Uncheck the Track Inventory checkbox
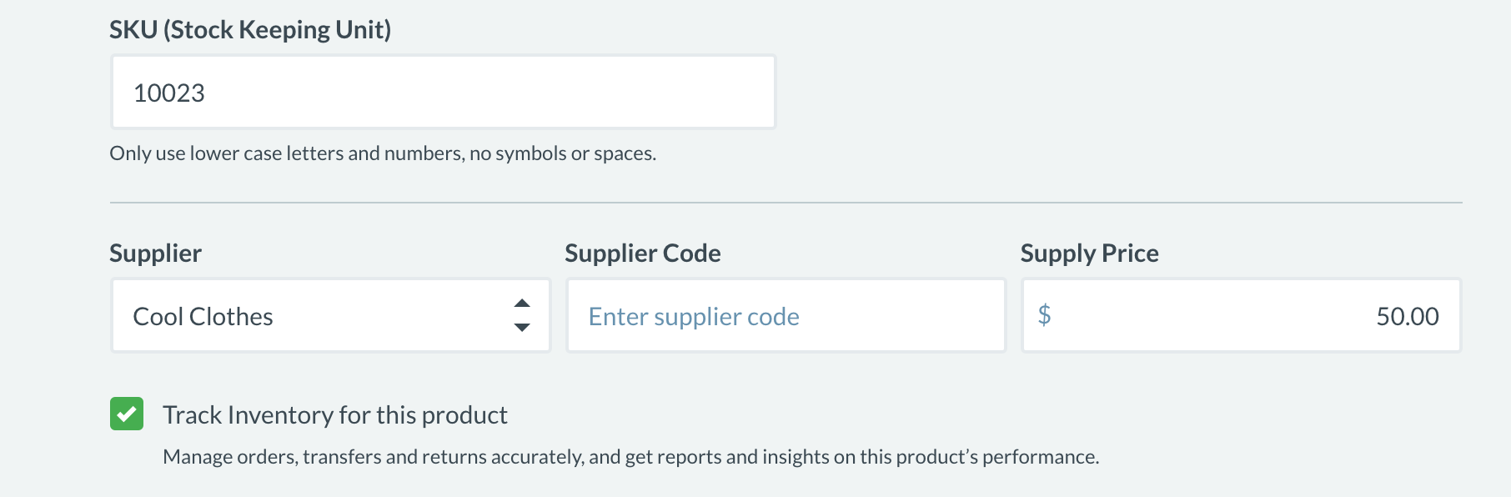The image size is (1511, 497). point(127,414)
